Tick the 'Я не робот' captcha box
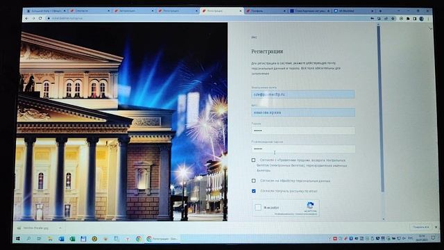 pos(258,208)
